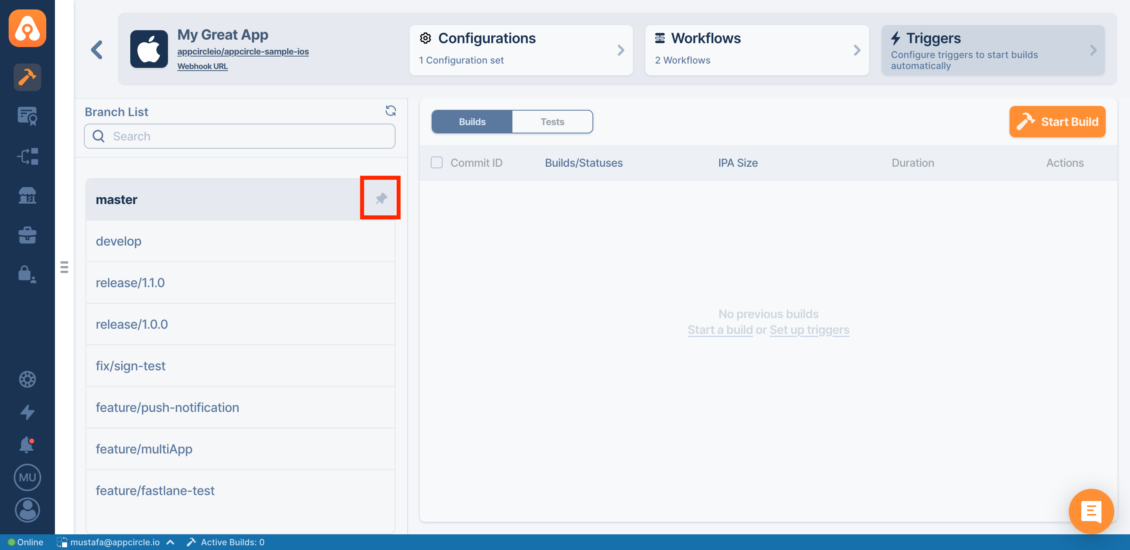Click the Webhook URL link
Image resolution: width=1130 pixels, height=550 pixels.
(203, 66)
